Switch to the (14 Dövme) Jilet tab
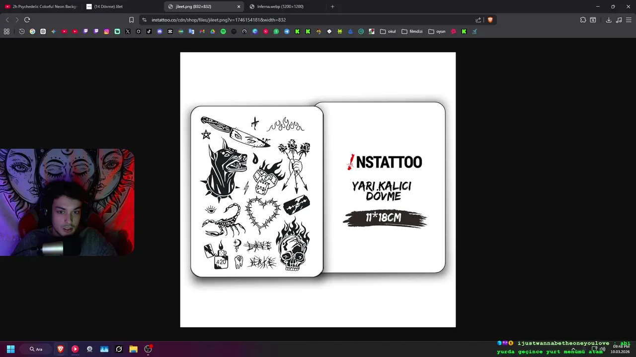This screenshot has width=636, height=357. coord(122,6)
